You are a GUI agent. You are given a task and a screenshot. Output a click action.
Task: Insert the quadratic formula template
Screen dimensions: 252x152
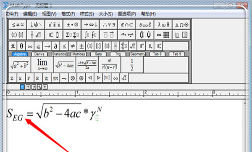point(87,64)
